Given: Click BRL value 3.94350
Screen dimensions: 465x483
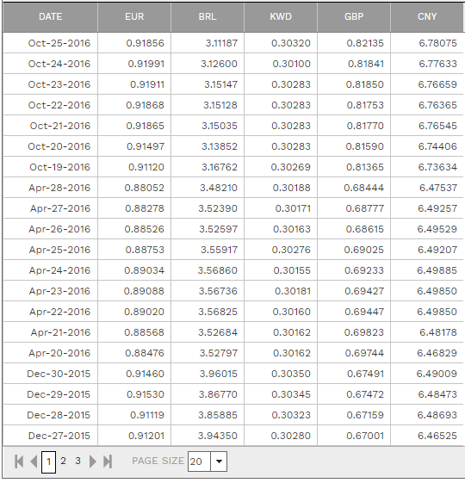Looking at the screenshot, I should (218, 435).
